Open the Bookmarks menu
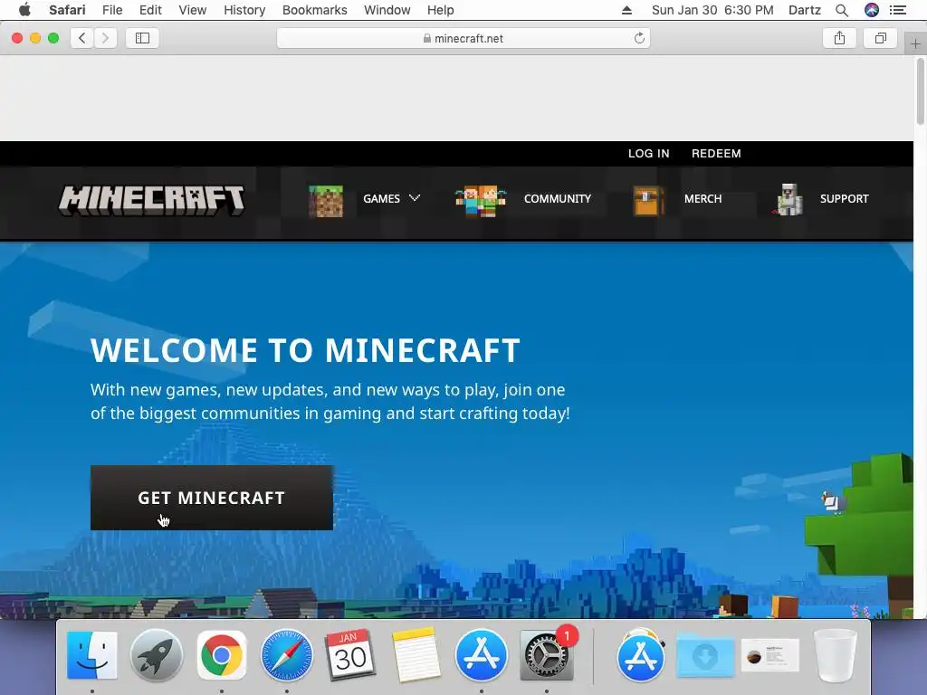The width and height of the screenshot is (927, 695). coord(314,10)
